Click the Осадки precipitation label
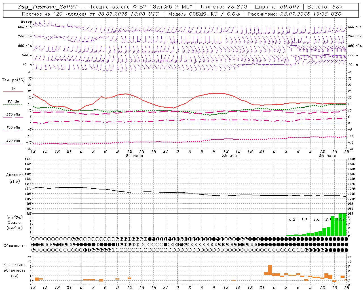Viewport: 363px width, 290px height. (15, 223)
